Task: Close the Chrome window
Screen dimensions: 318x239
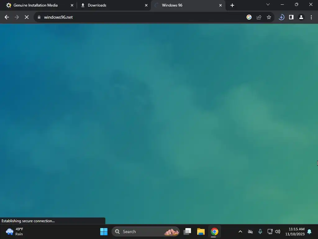Action: [x=311, y=4]
